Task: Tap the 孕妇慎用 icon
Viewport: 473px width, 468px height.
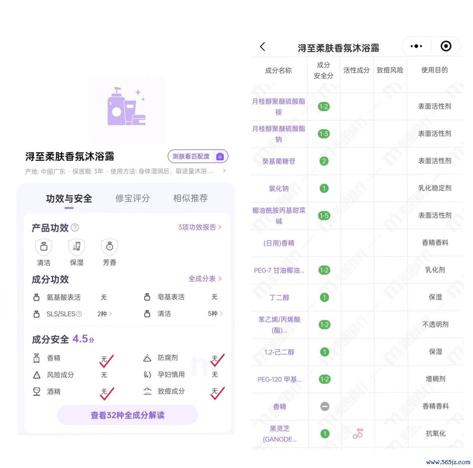Action: click(147, 375)
